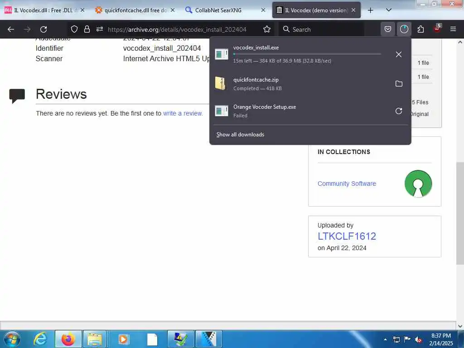The height and width of the screenshot is (348, 464).
Task: Open Windows Media Player taskbar icon
Action: click(123, 339)
